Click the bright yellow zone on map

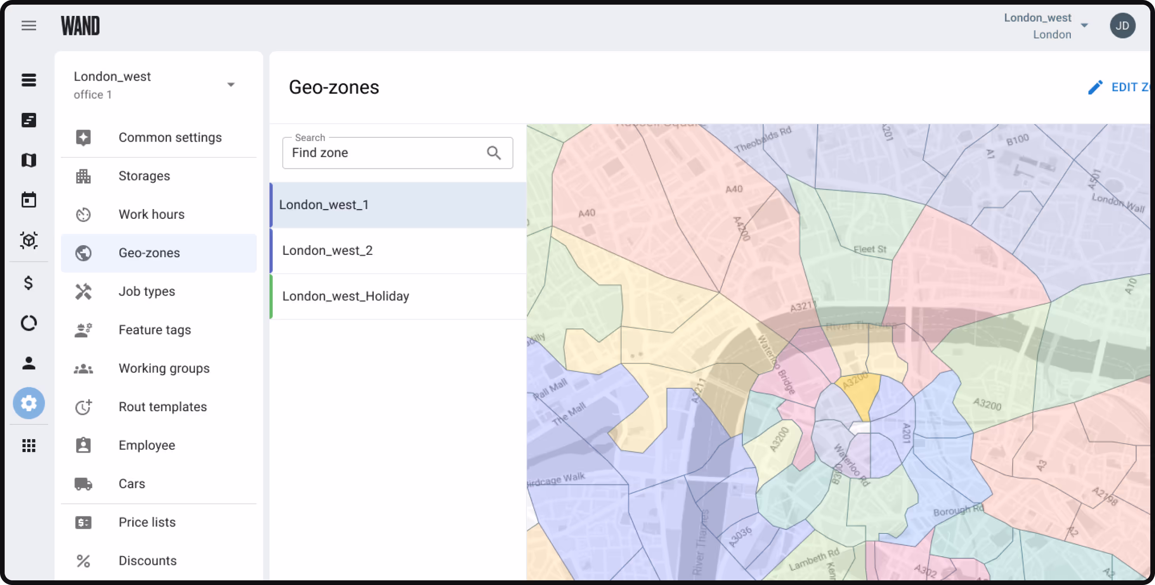point(861,392)
